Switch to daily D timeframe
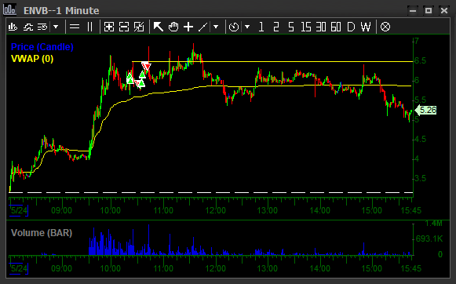 point(351,27)
